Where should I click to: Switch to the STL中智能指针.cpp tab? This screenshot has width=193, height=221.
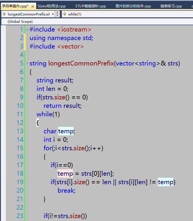pyautogui.click(x=91, y=6)
